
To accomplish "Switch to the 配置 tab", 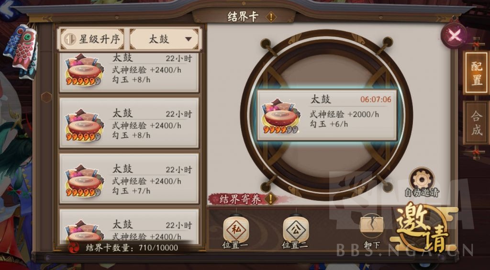I will click(476, 73).
